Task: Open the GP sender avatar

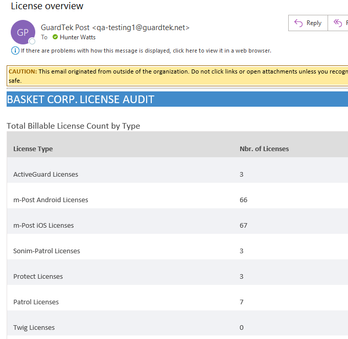Action: click(x=23, y=32)
